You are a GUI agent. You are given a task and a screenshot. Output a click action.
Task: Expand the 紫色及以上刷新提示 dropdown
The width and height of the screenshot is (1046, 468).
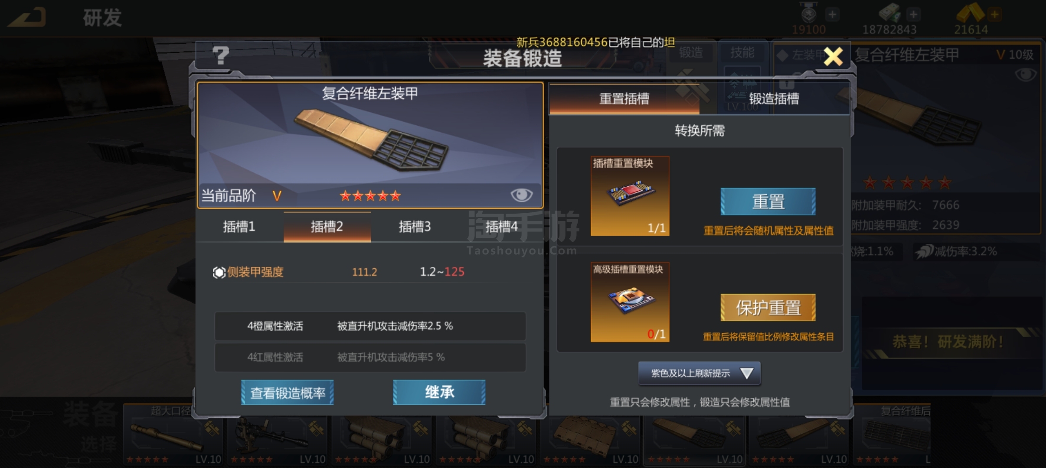[700, 373]
